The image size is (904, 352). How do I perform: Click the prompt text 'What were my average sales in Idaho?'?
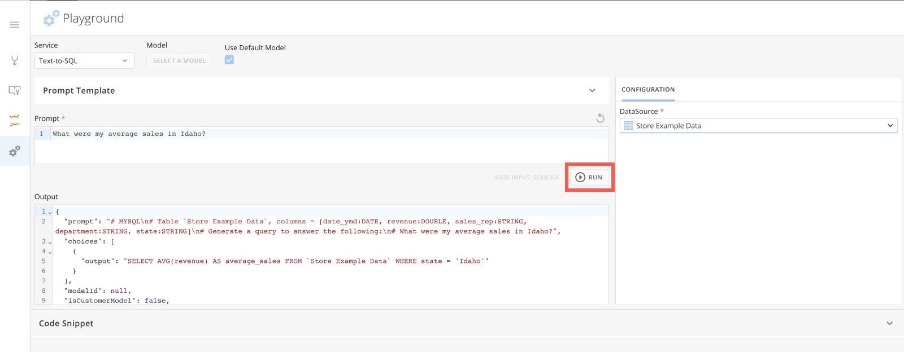click(129, 134)
